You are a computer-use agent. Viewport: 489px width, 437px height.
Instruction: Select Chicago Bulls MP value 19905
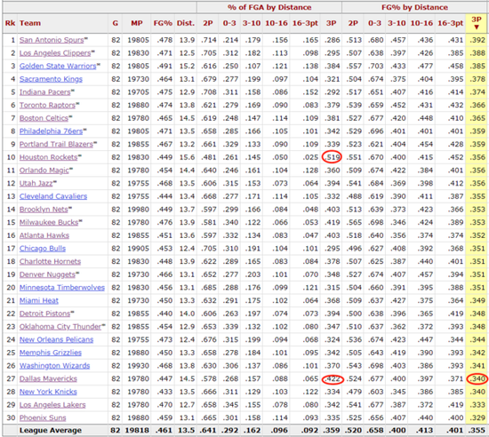pos(138,249)
